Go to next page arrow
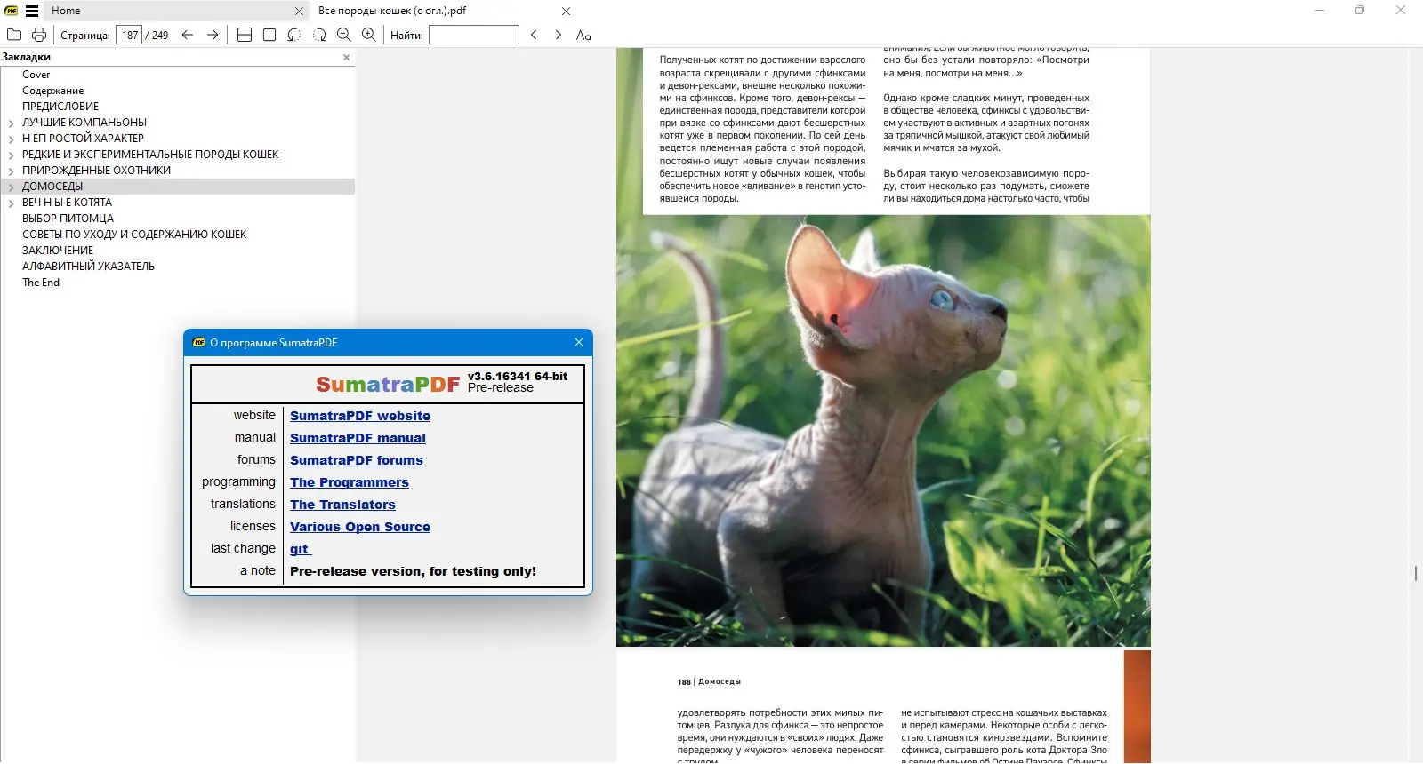1423x764 pixels. pos(213,35)
